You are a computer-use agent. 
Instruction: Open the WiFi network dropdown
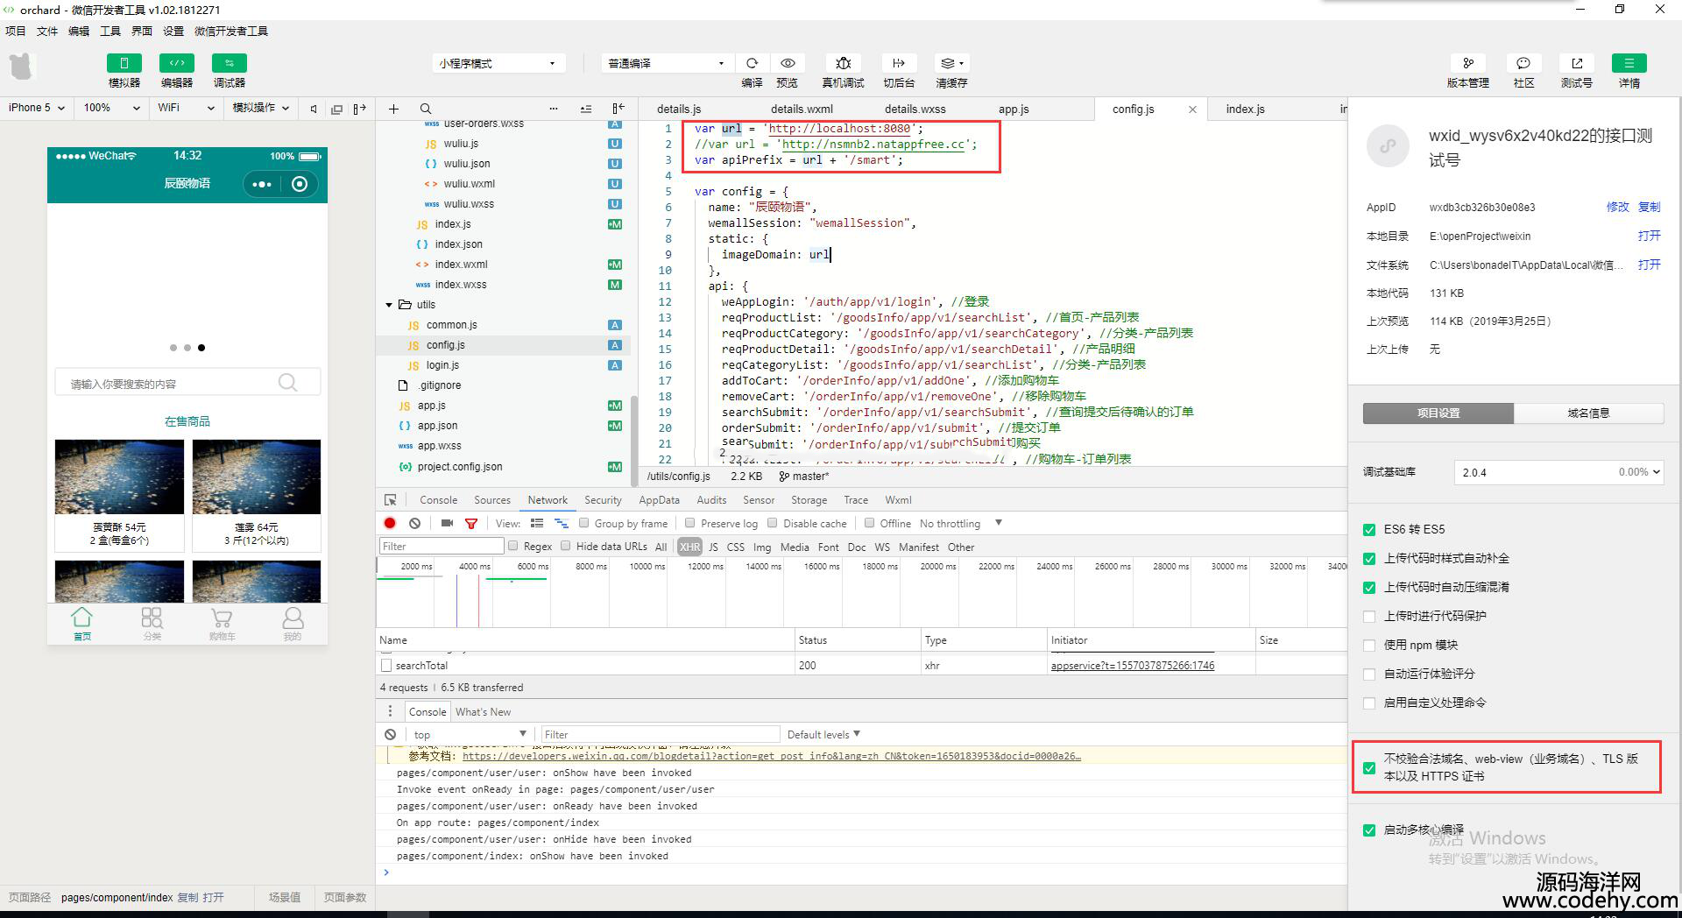pyautogui.click(x=186, y=108)
